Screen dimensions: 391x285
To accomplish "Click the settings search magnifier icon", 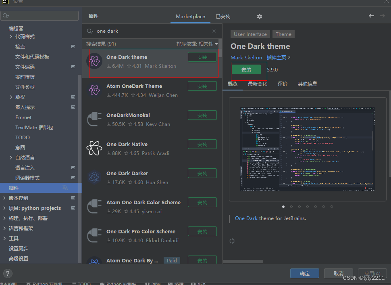I will point(6,16).
